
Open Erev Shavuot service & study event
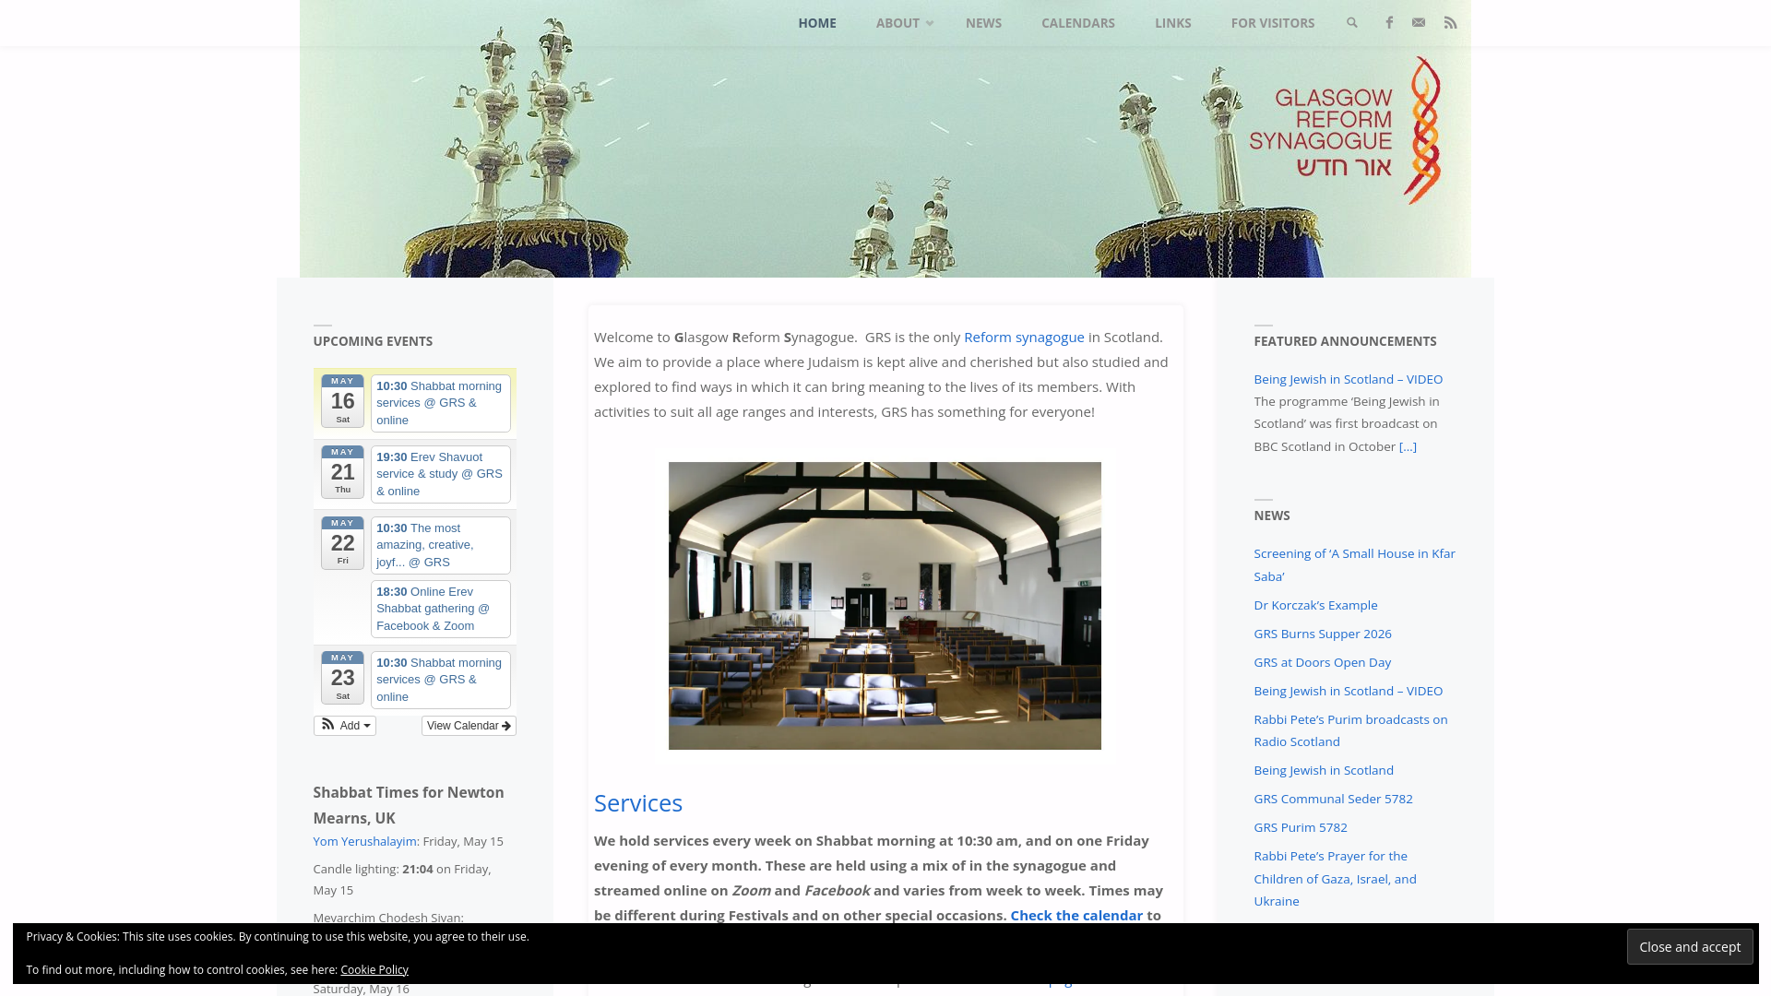pos(441,474)
